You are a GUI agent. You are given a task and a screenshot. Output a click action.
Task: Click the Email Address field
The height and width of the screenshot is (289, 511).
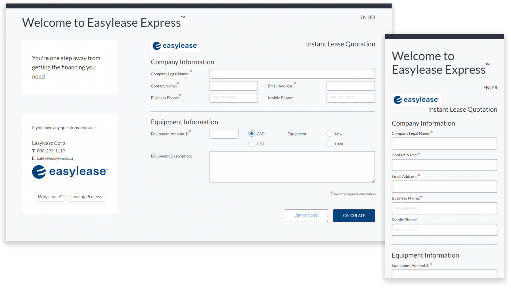(x=350, y=86)
